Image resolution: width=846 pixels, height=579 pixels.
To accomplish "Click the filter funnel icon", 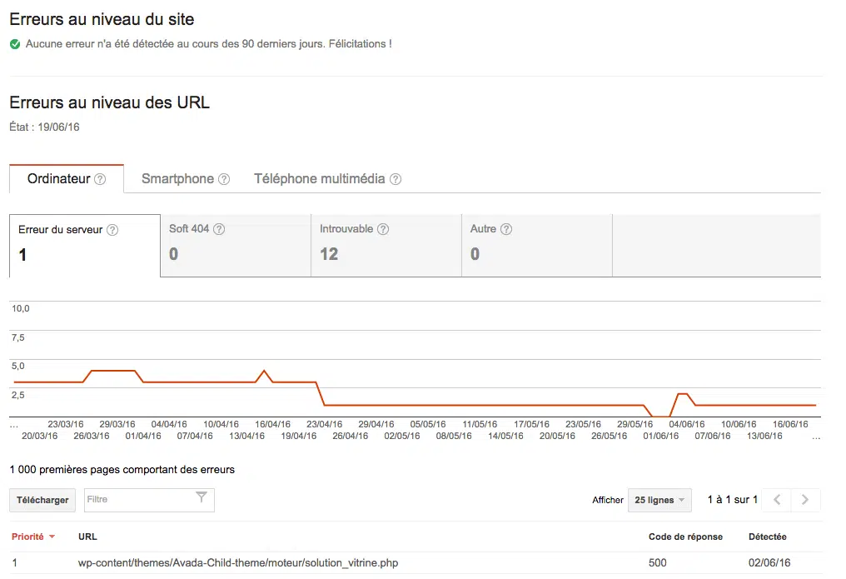I will (202, 498).
